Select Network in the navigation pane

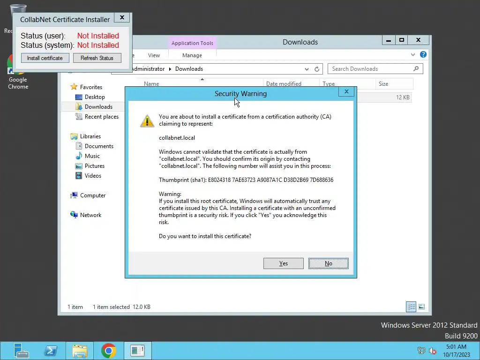pyautogui.click(x=90, y=215)
